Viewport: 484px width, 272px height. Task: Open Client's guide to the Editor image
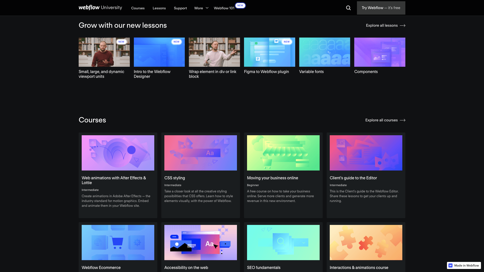pos(366,153)
